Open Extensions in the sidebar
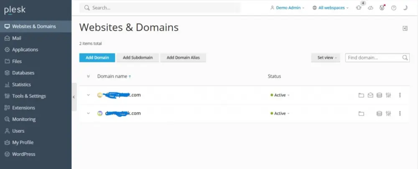Image resolution: width=418 pixels, height=169 pixels. coord(36,108)
